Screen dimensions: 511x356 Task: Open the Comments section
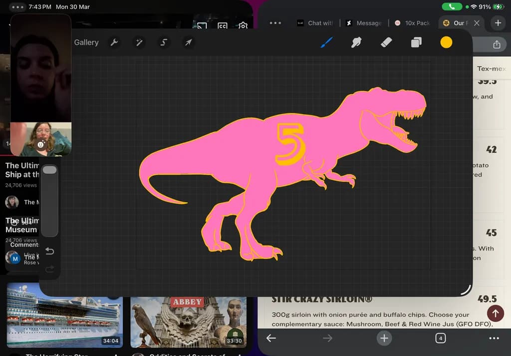click(x=24, y=245)
